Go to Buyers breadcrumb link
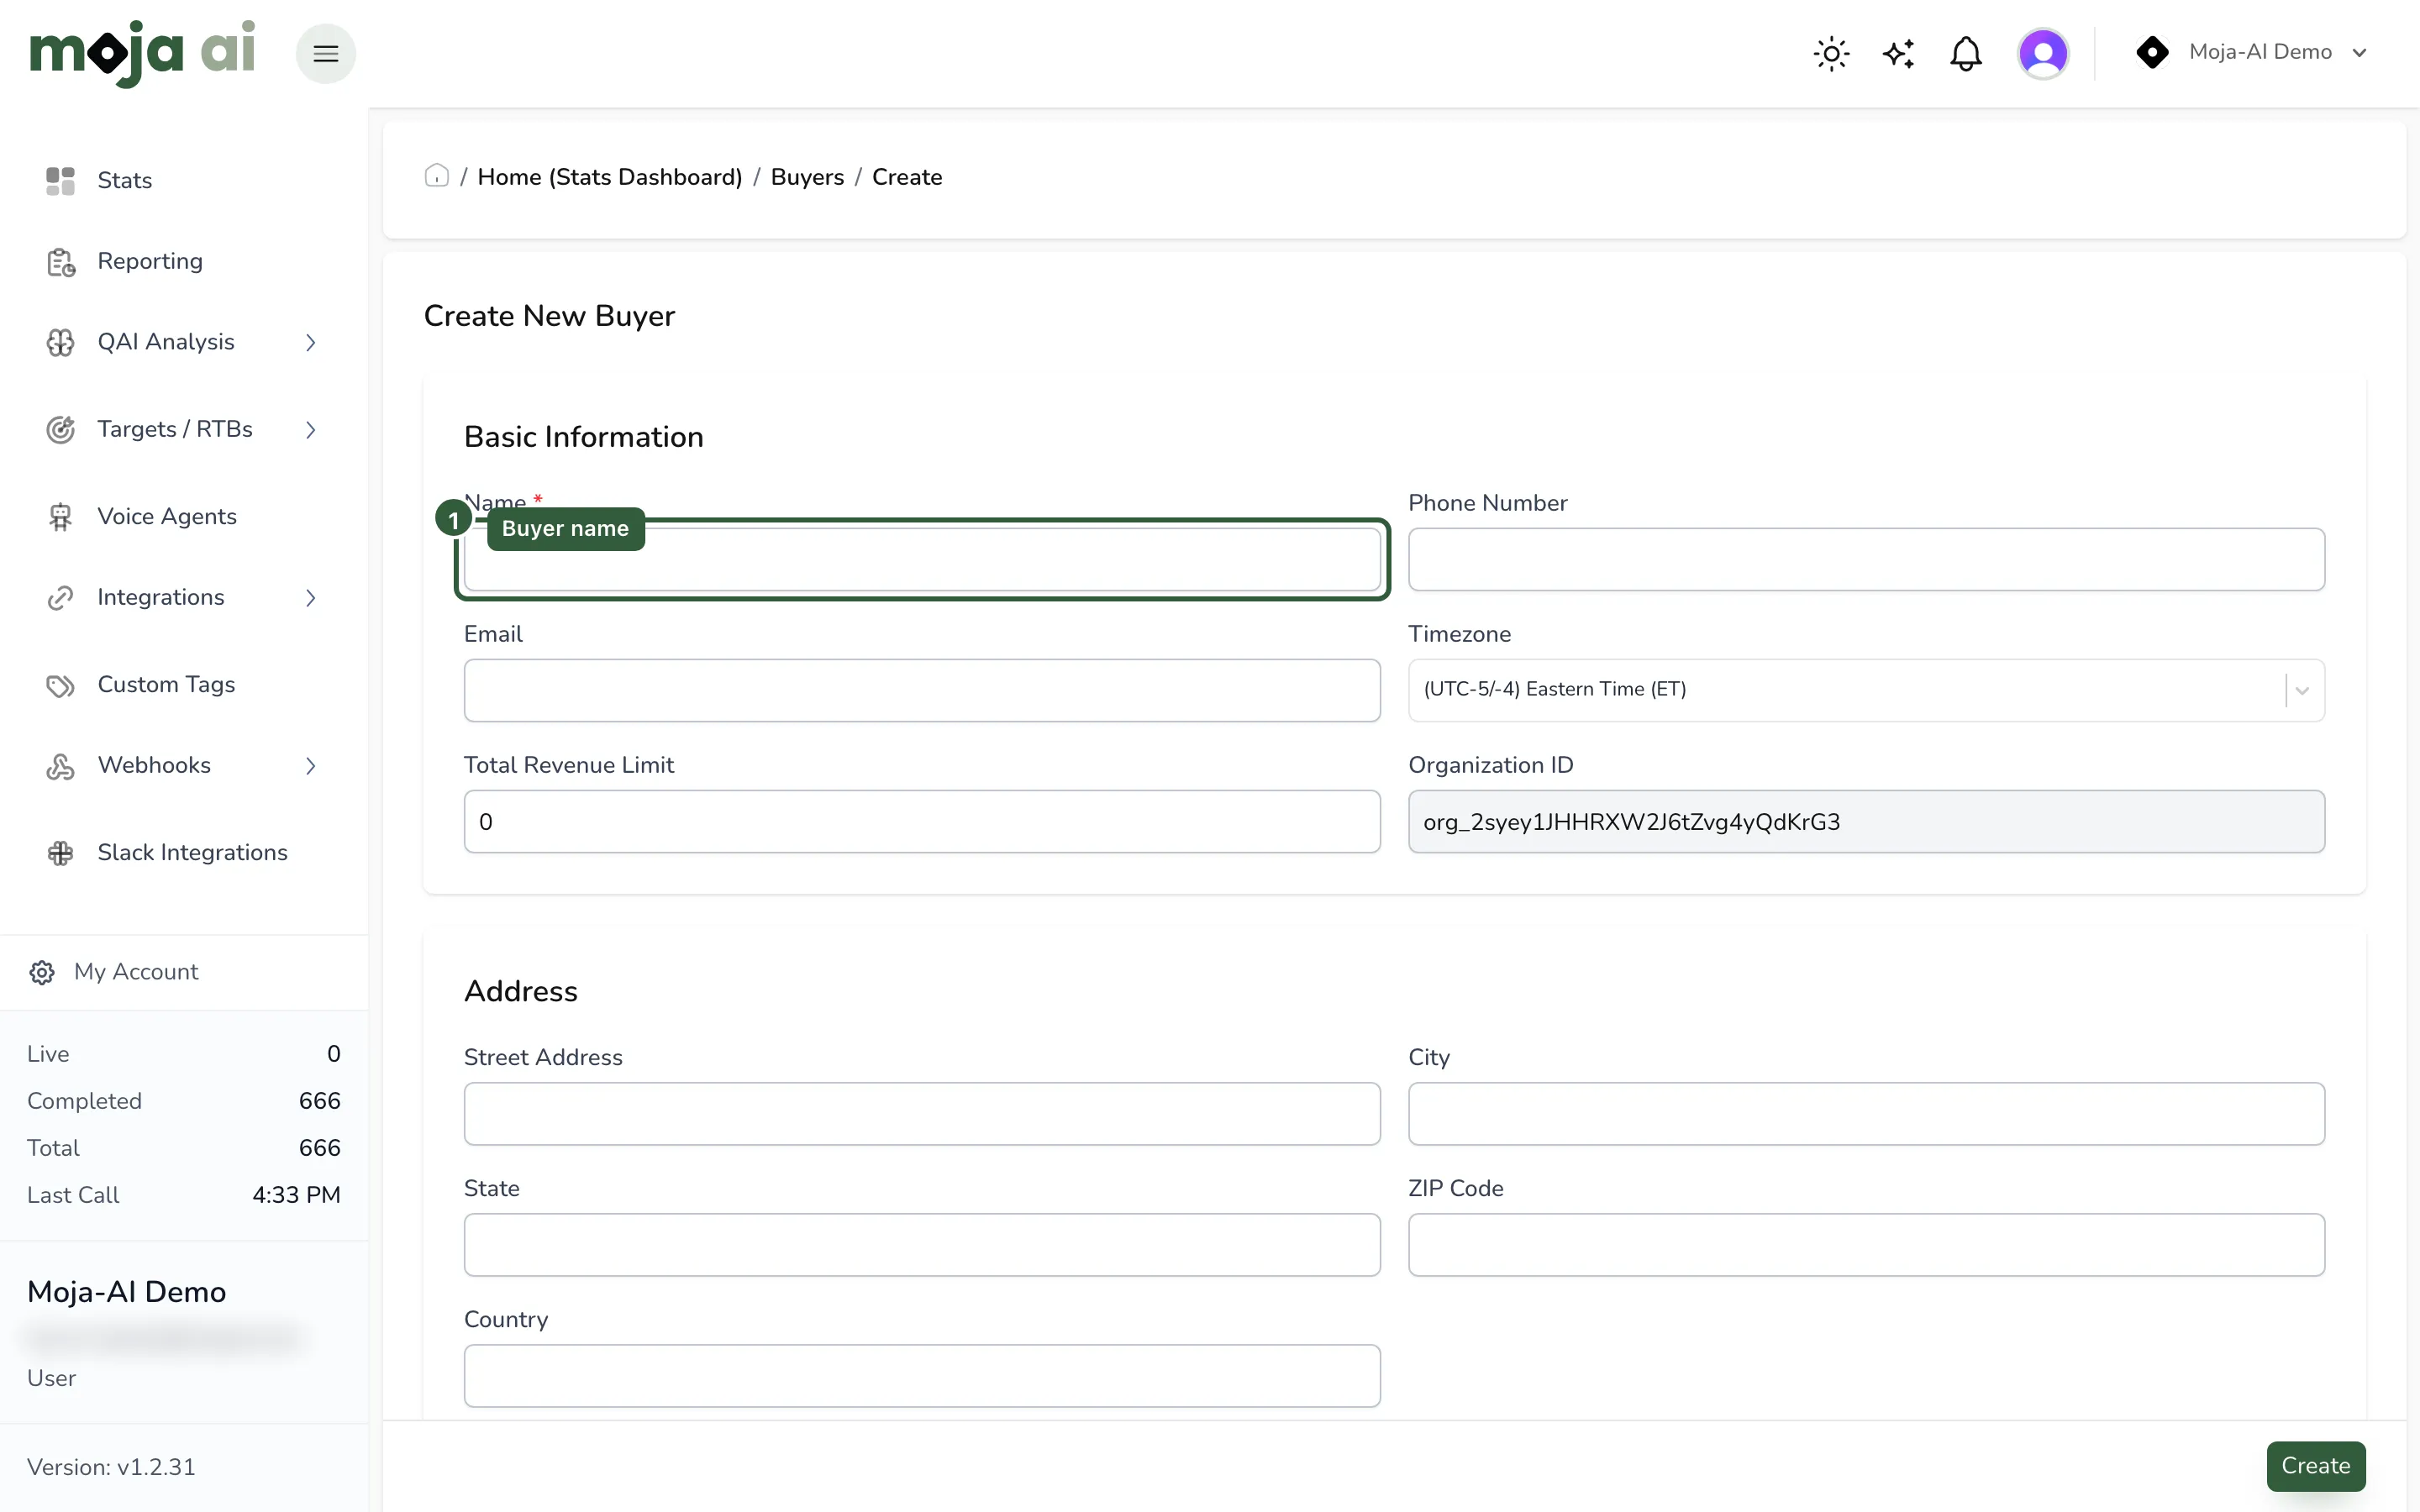The width and height of the screenshot is (2420, 1512). coord(807,177)
